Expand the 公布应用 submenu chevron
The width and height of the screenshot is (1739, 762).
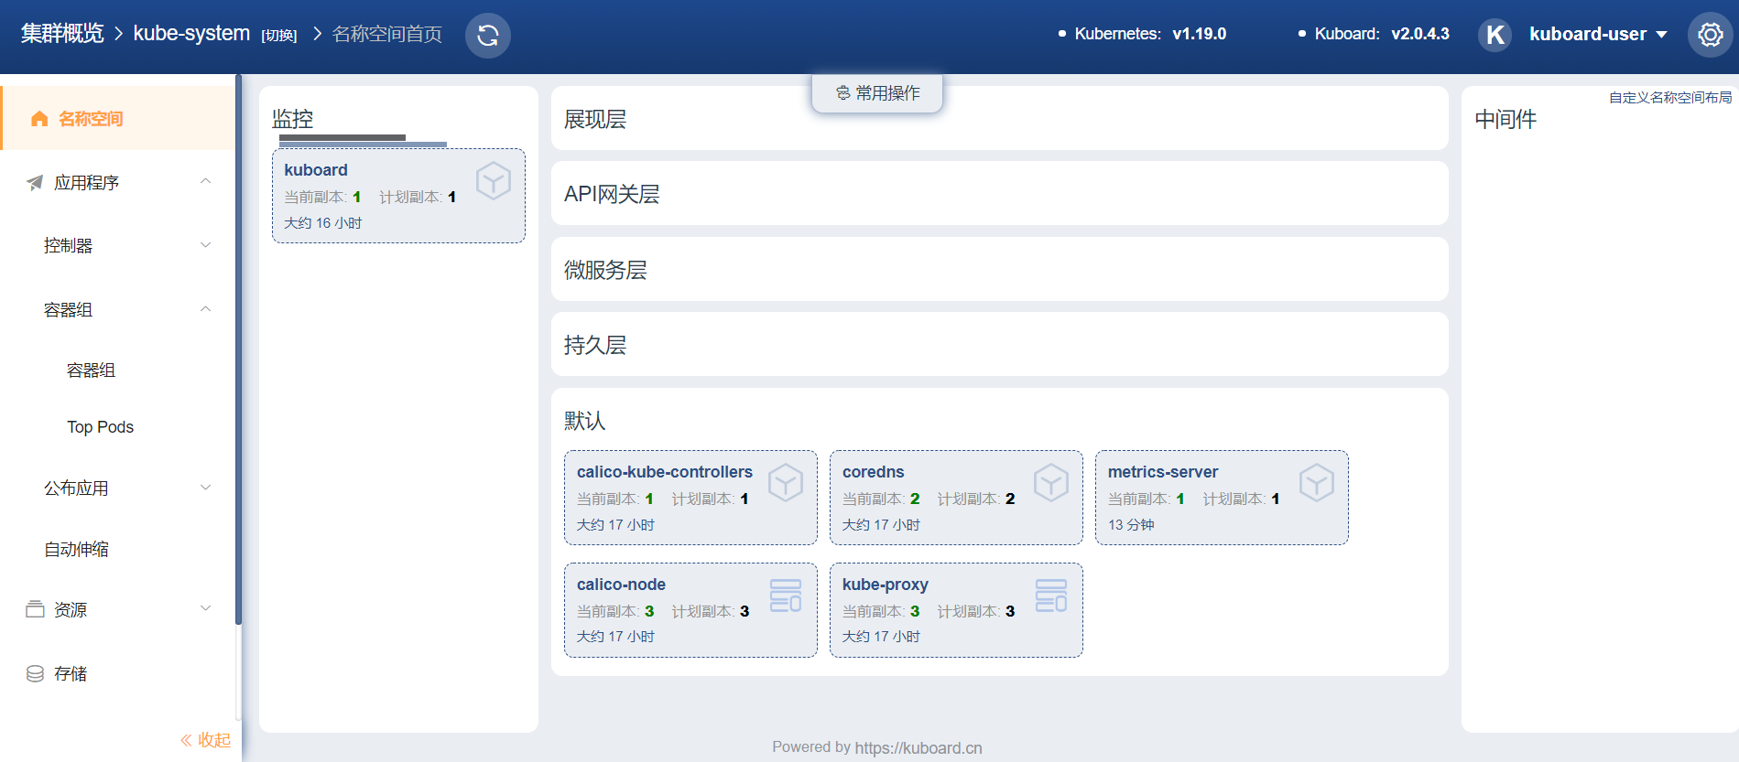coord(206,488)
